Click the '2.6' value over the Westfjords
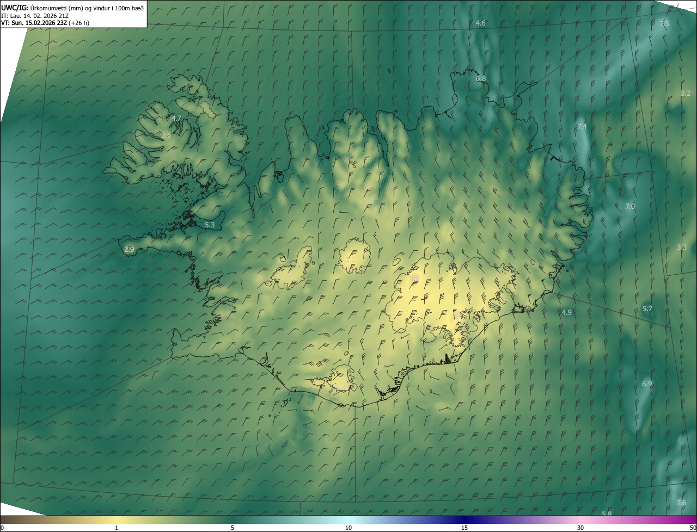Screen dimensions: 697x532 (x=166, y=135)
